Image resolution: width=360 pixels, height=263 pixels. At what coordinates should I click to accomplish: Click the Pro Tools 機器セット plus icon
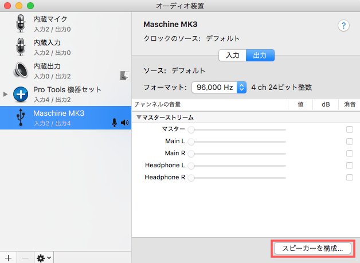click(21, 94)
